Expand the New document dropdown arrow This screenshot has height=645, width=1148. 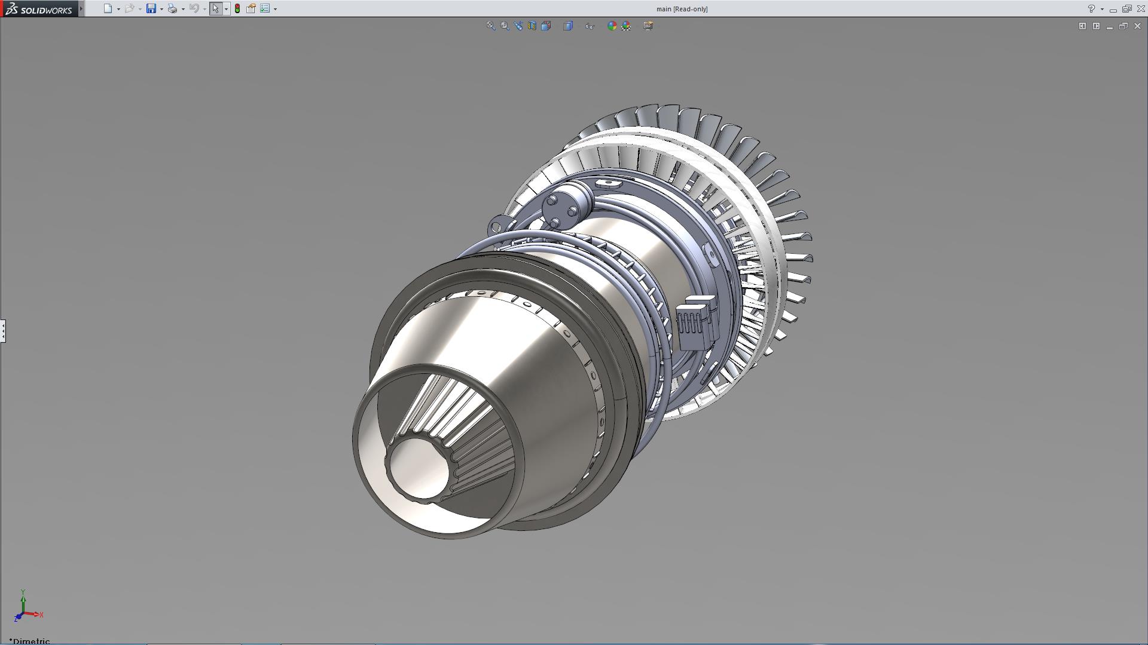[118, 9]
